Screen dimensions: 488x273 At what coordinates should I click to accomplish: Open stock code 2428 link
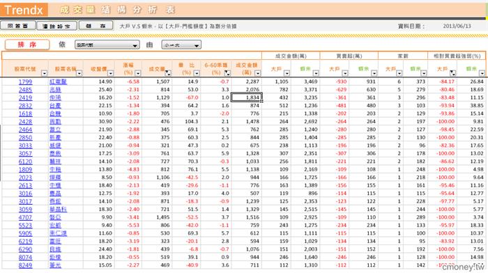tap(25, 122)
